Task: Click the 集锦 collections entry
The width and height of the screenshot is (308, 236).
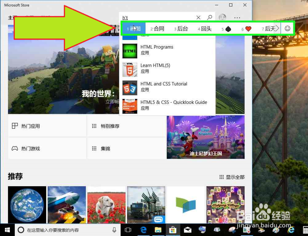Action: (105, 148)
